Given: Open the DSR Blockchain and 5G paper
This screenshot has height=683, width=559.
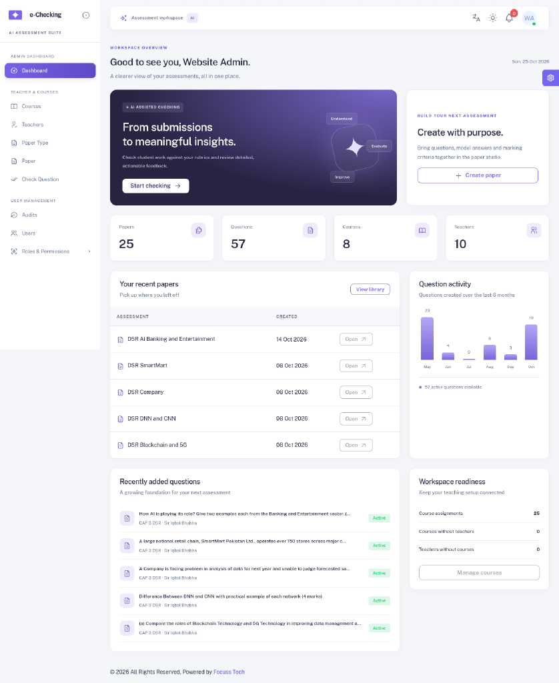Looking at the screenshot, I should pos(356,445).
